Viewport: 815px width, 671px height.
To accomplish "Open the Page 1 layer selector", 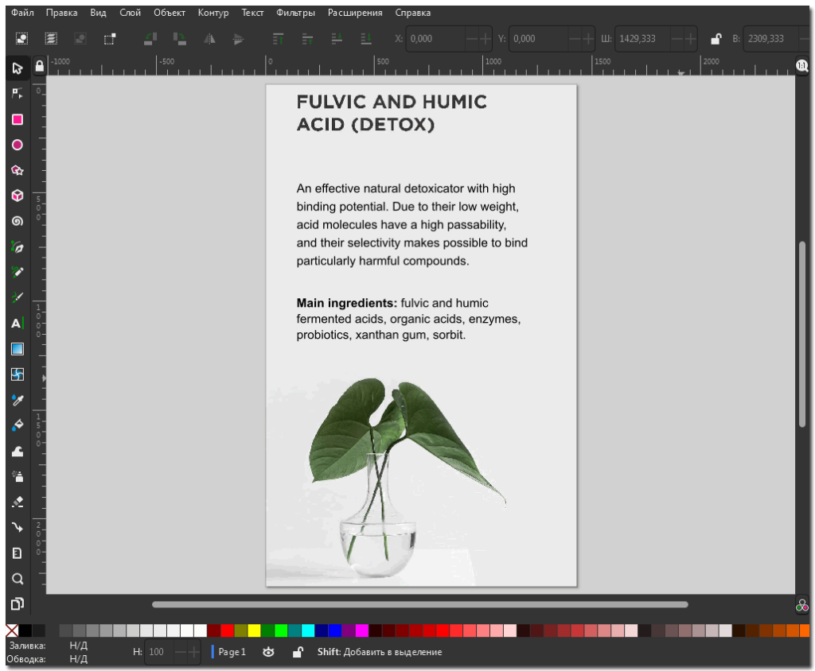I will click(x=232, y=652).
